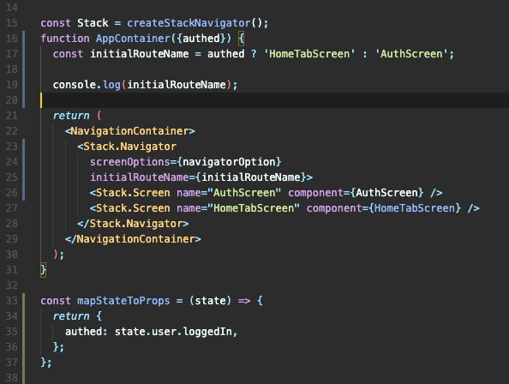Viewport: 509px width, 384px height.
Task: Click the opening NavigationContainer tag
Action: click(x=130, y=131)
